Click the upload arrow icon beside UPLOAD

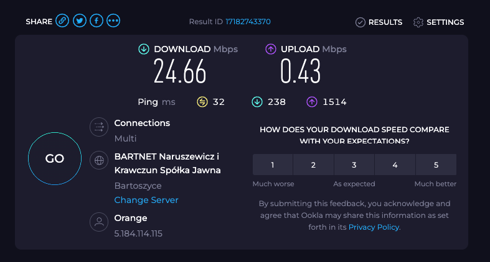(x=271, y=49)
